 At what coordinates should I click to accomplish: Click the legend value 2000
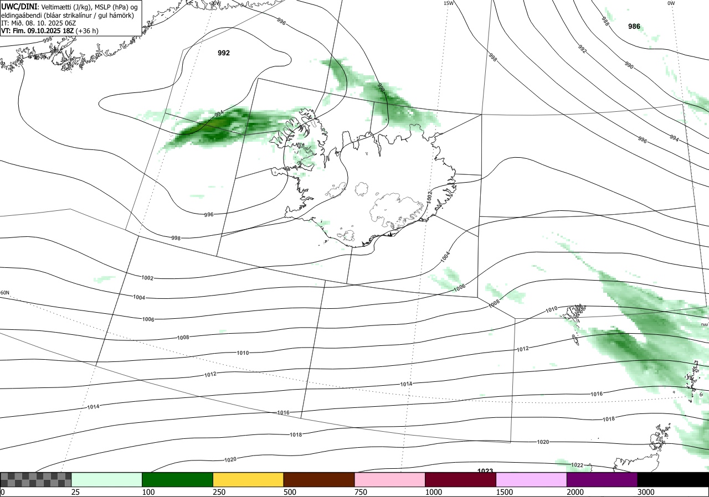(576, 492)
